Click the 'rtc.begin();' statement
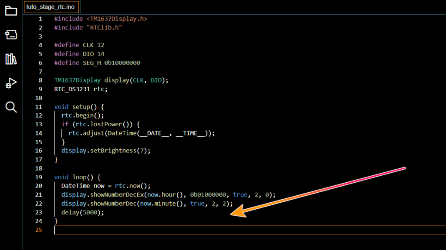The width and height of the screenshot is (446, 250). point(83,115)
